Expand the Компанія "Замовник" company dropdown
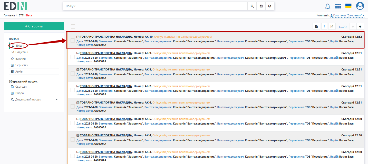 click(x=347, y=15)
